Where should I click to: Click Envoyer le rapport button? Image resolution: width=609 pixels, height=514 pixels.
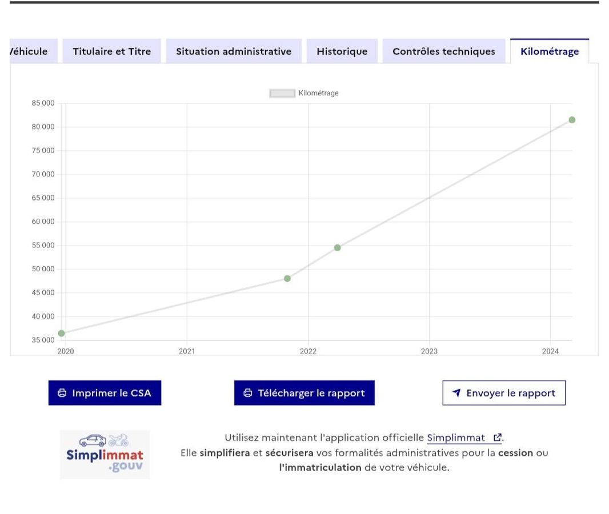[x=504, y=393]
